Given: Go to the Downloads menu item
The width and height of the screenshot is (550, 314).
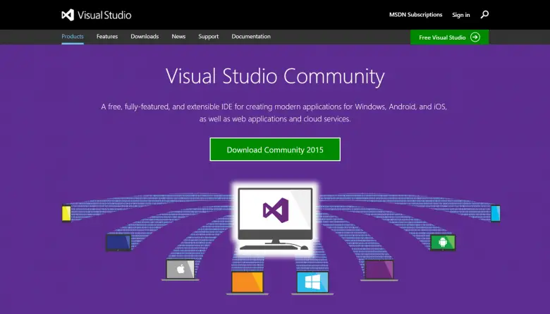Looking at the screenshot, I should (x=145, y=37).
